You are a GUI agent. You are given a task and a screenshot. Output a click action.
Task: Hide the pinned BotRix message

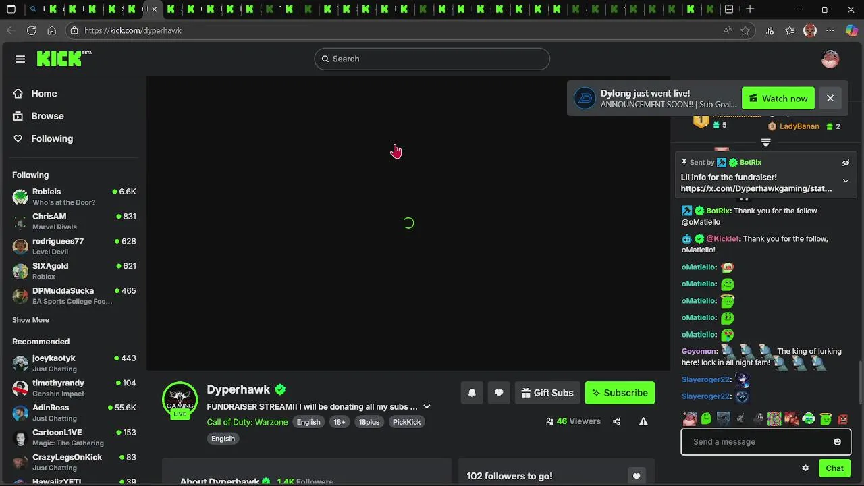click(845, 163)
